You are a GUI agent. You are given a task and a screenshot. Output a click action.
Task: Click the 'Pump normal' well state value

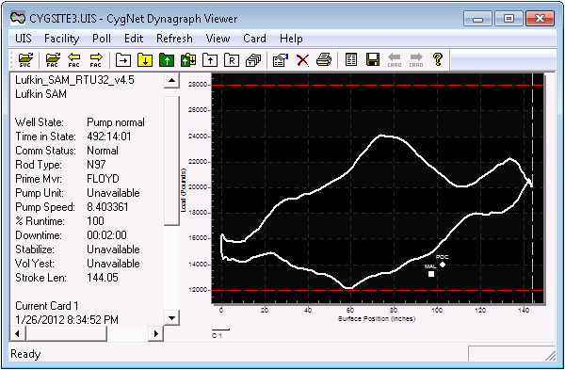pyautogui.click(x=116, y=122)
